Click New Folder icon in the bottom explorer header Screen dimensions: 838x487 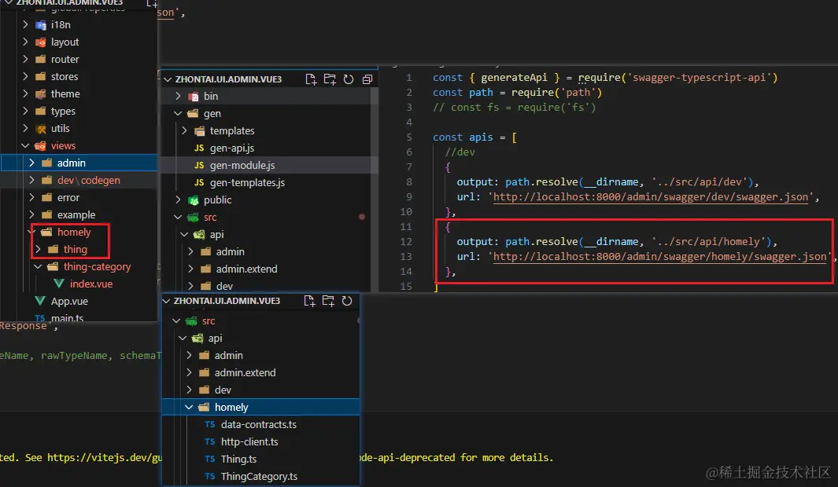328,301
